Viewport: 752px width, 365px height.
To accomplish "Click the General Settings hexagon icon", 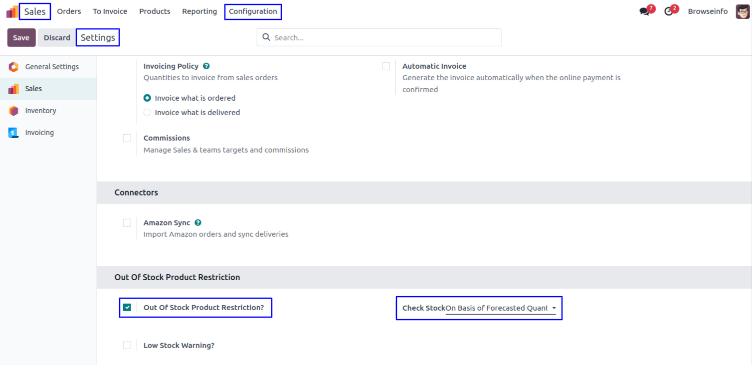I will (13, 67).
